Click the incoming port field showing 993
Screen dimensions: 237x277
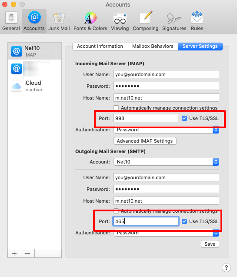click(x=146, y=118)
